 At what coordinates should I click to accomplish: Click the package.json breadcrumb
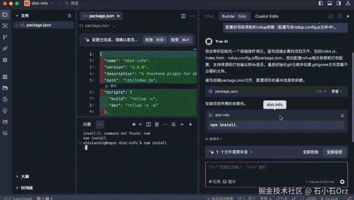click(x=97, y=26)
